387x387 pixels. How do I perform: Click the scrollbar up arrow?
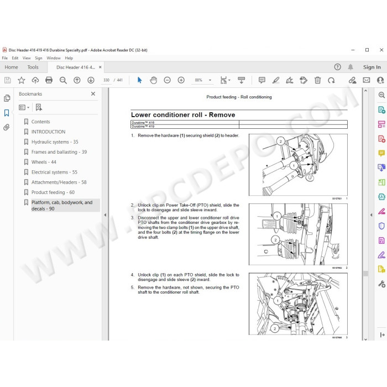pos(365,91)
